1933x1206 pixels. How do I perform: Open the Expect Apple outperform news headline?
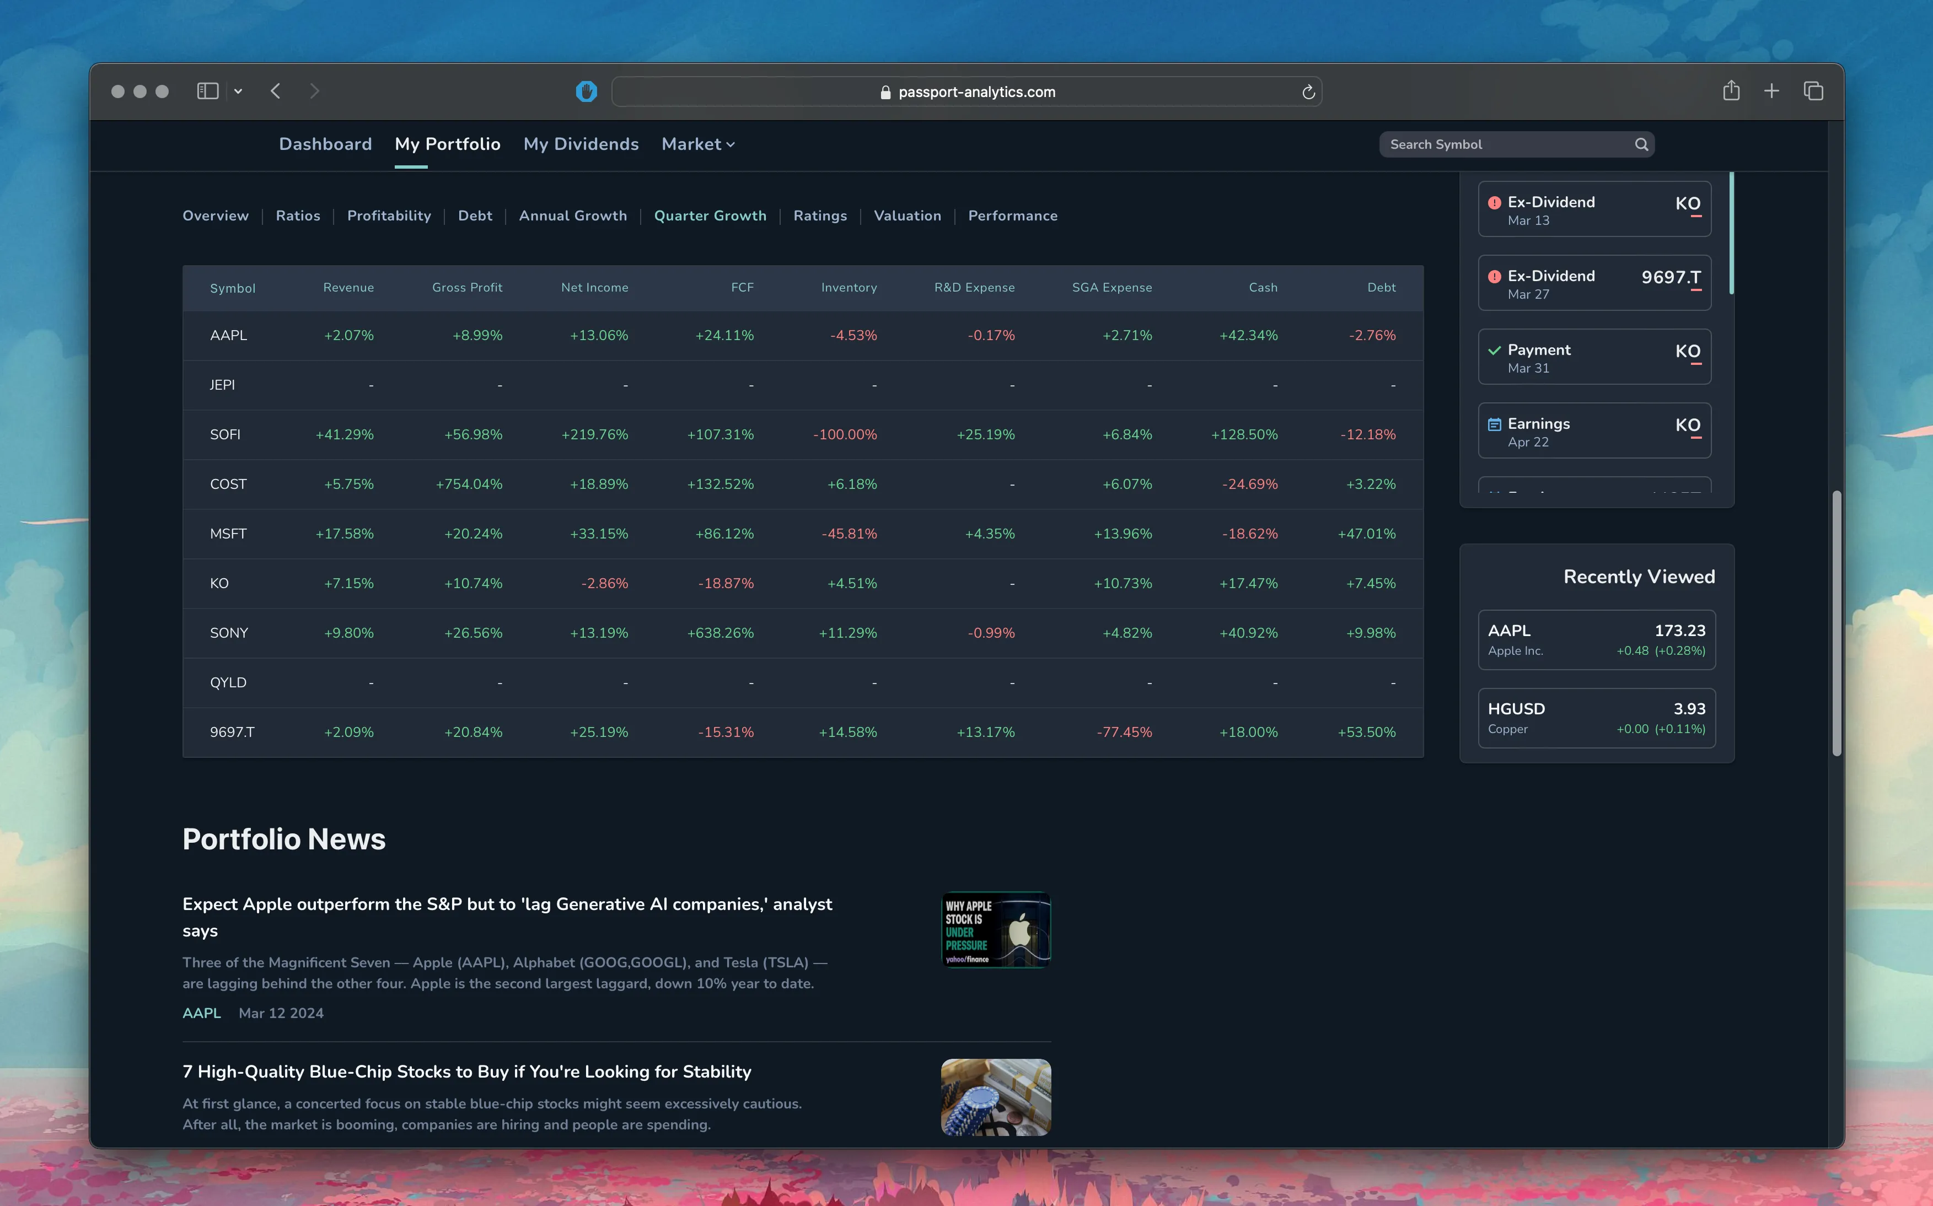pos(507,917)
